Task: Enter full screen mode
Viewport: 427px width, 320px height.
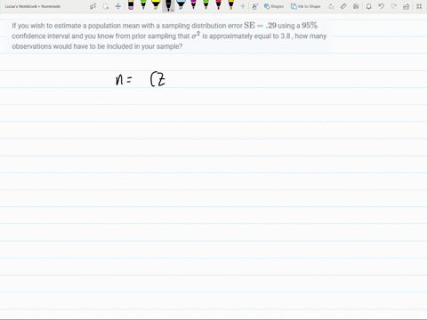Action: point(419,6)
